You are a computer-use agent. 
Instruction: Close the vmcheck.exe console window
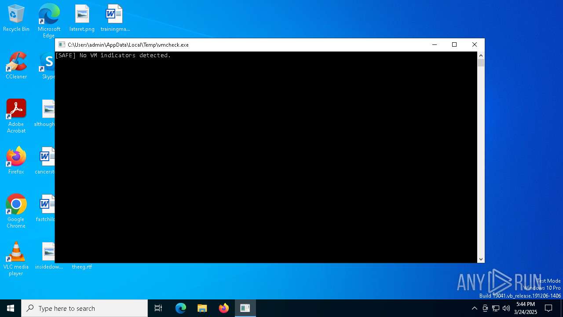click(x=475, y=44)
